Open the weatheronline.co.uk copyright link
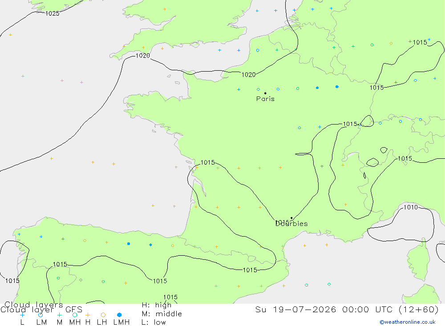This screenshot has width=445, height=326. [x=408, y=322]
